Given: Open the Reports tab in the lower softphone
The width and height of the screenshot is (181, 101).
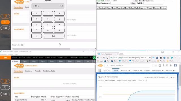Looking at the screenshot, I should [38, 71].
